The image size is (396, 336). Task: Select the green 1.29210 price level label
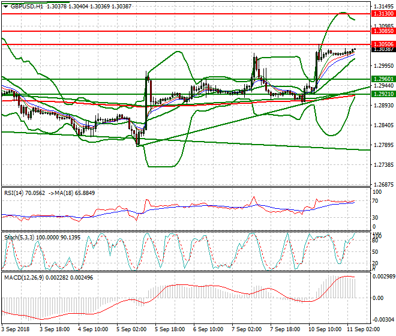pos(382,94)
